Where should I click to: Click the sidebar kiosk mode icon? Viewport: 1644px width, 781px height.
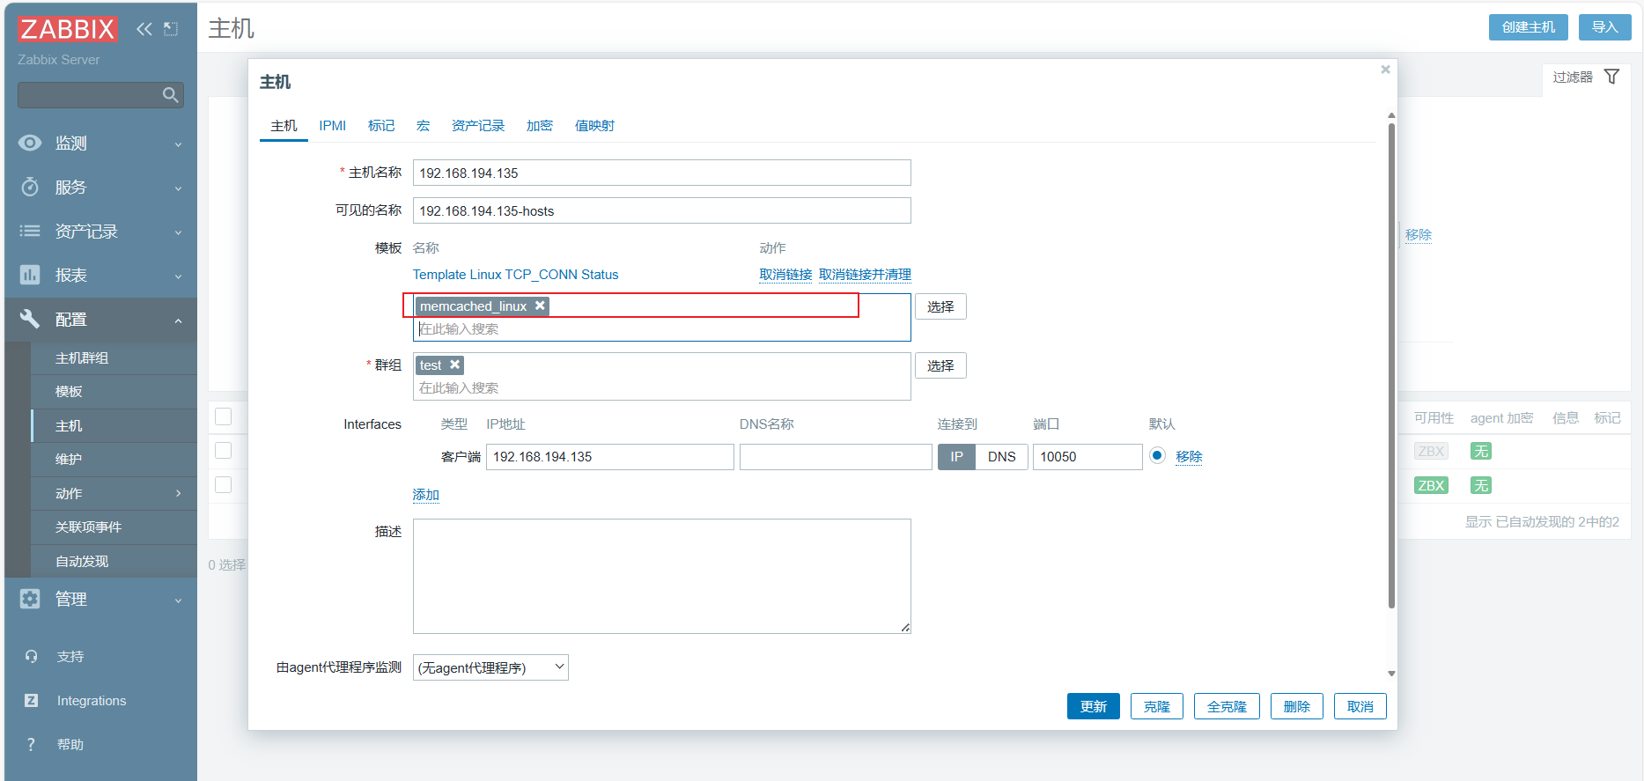(171, 29)
